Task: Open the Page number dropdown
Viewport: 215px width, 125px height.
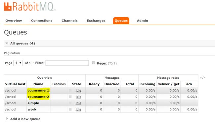Action: click(18, 63)
